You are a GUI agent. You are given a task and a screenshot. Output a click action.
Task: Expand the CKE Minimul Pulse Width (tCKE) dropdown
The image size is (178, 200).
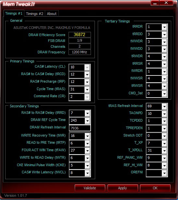pyautogui.click(x=87, y=166)
